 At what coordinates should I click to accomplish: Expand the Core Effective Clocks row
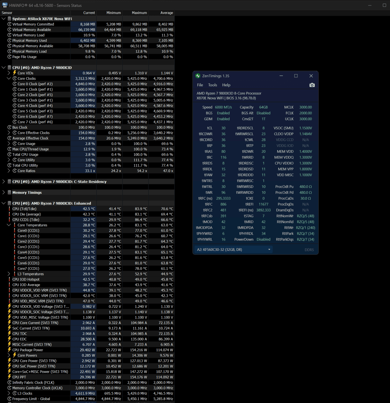[x=9, y=133]
